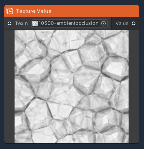This screenshot has width=144, height=149.
Task: Click the Texture Value node type icon
Action: [10, 11]
